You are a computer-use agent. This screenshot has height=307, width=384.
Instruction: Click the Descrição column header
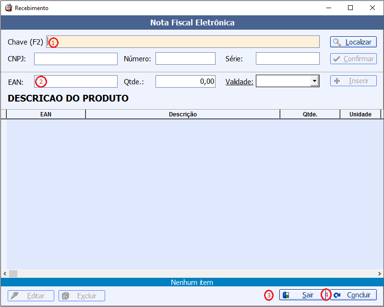[x=182, y=114]
